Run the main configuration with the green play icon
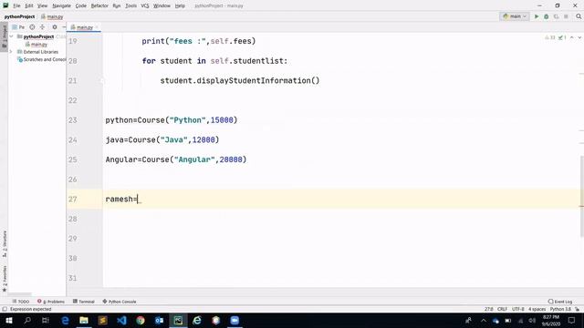 tap(537, 16)
